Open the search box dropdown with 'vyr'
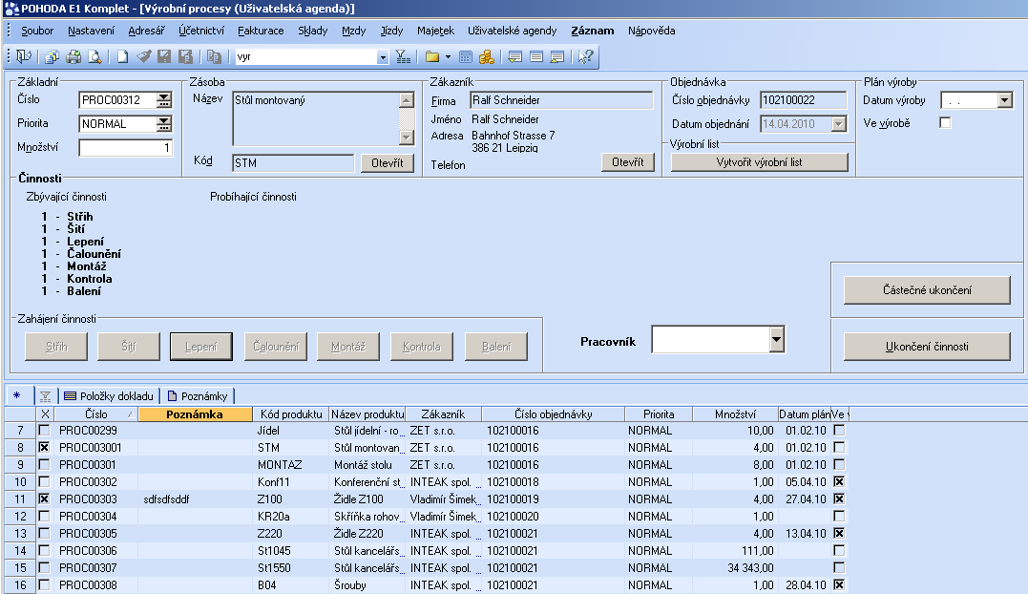Image resolution: width=1028 pixels, height=594 pixels. 383,57
